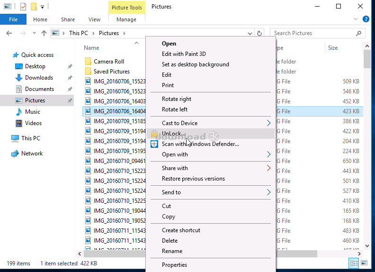Choose Delete in the context menu
375x272 pixels.
[x=170, y=241]
